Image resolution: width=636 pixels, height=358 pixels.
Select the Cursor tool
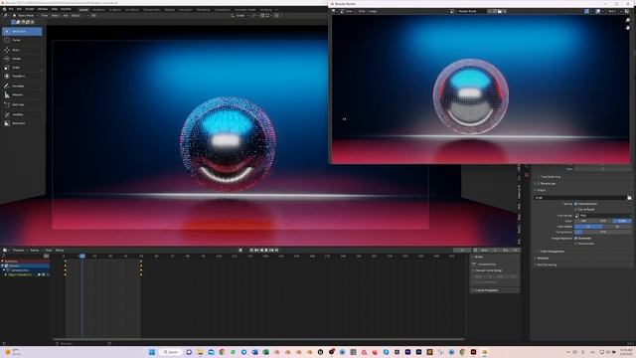click(22, 40)
